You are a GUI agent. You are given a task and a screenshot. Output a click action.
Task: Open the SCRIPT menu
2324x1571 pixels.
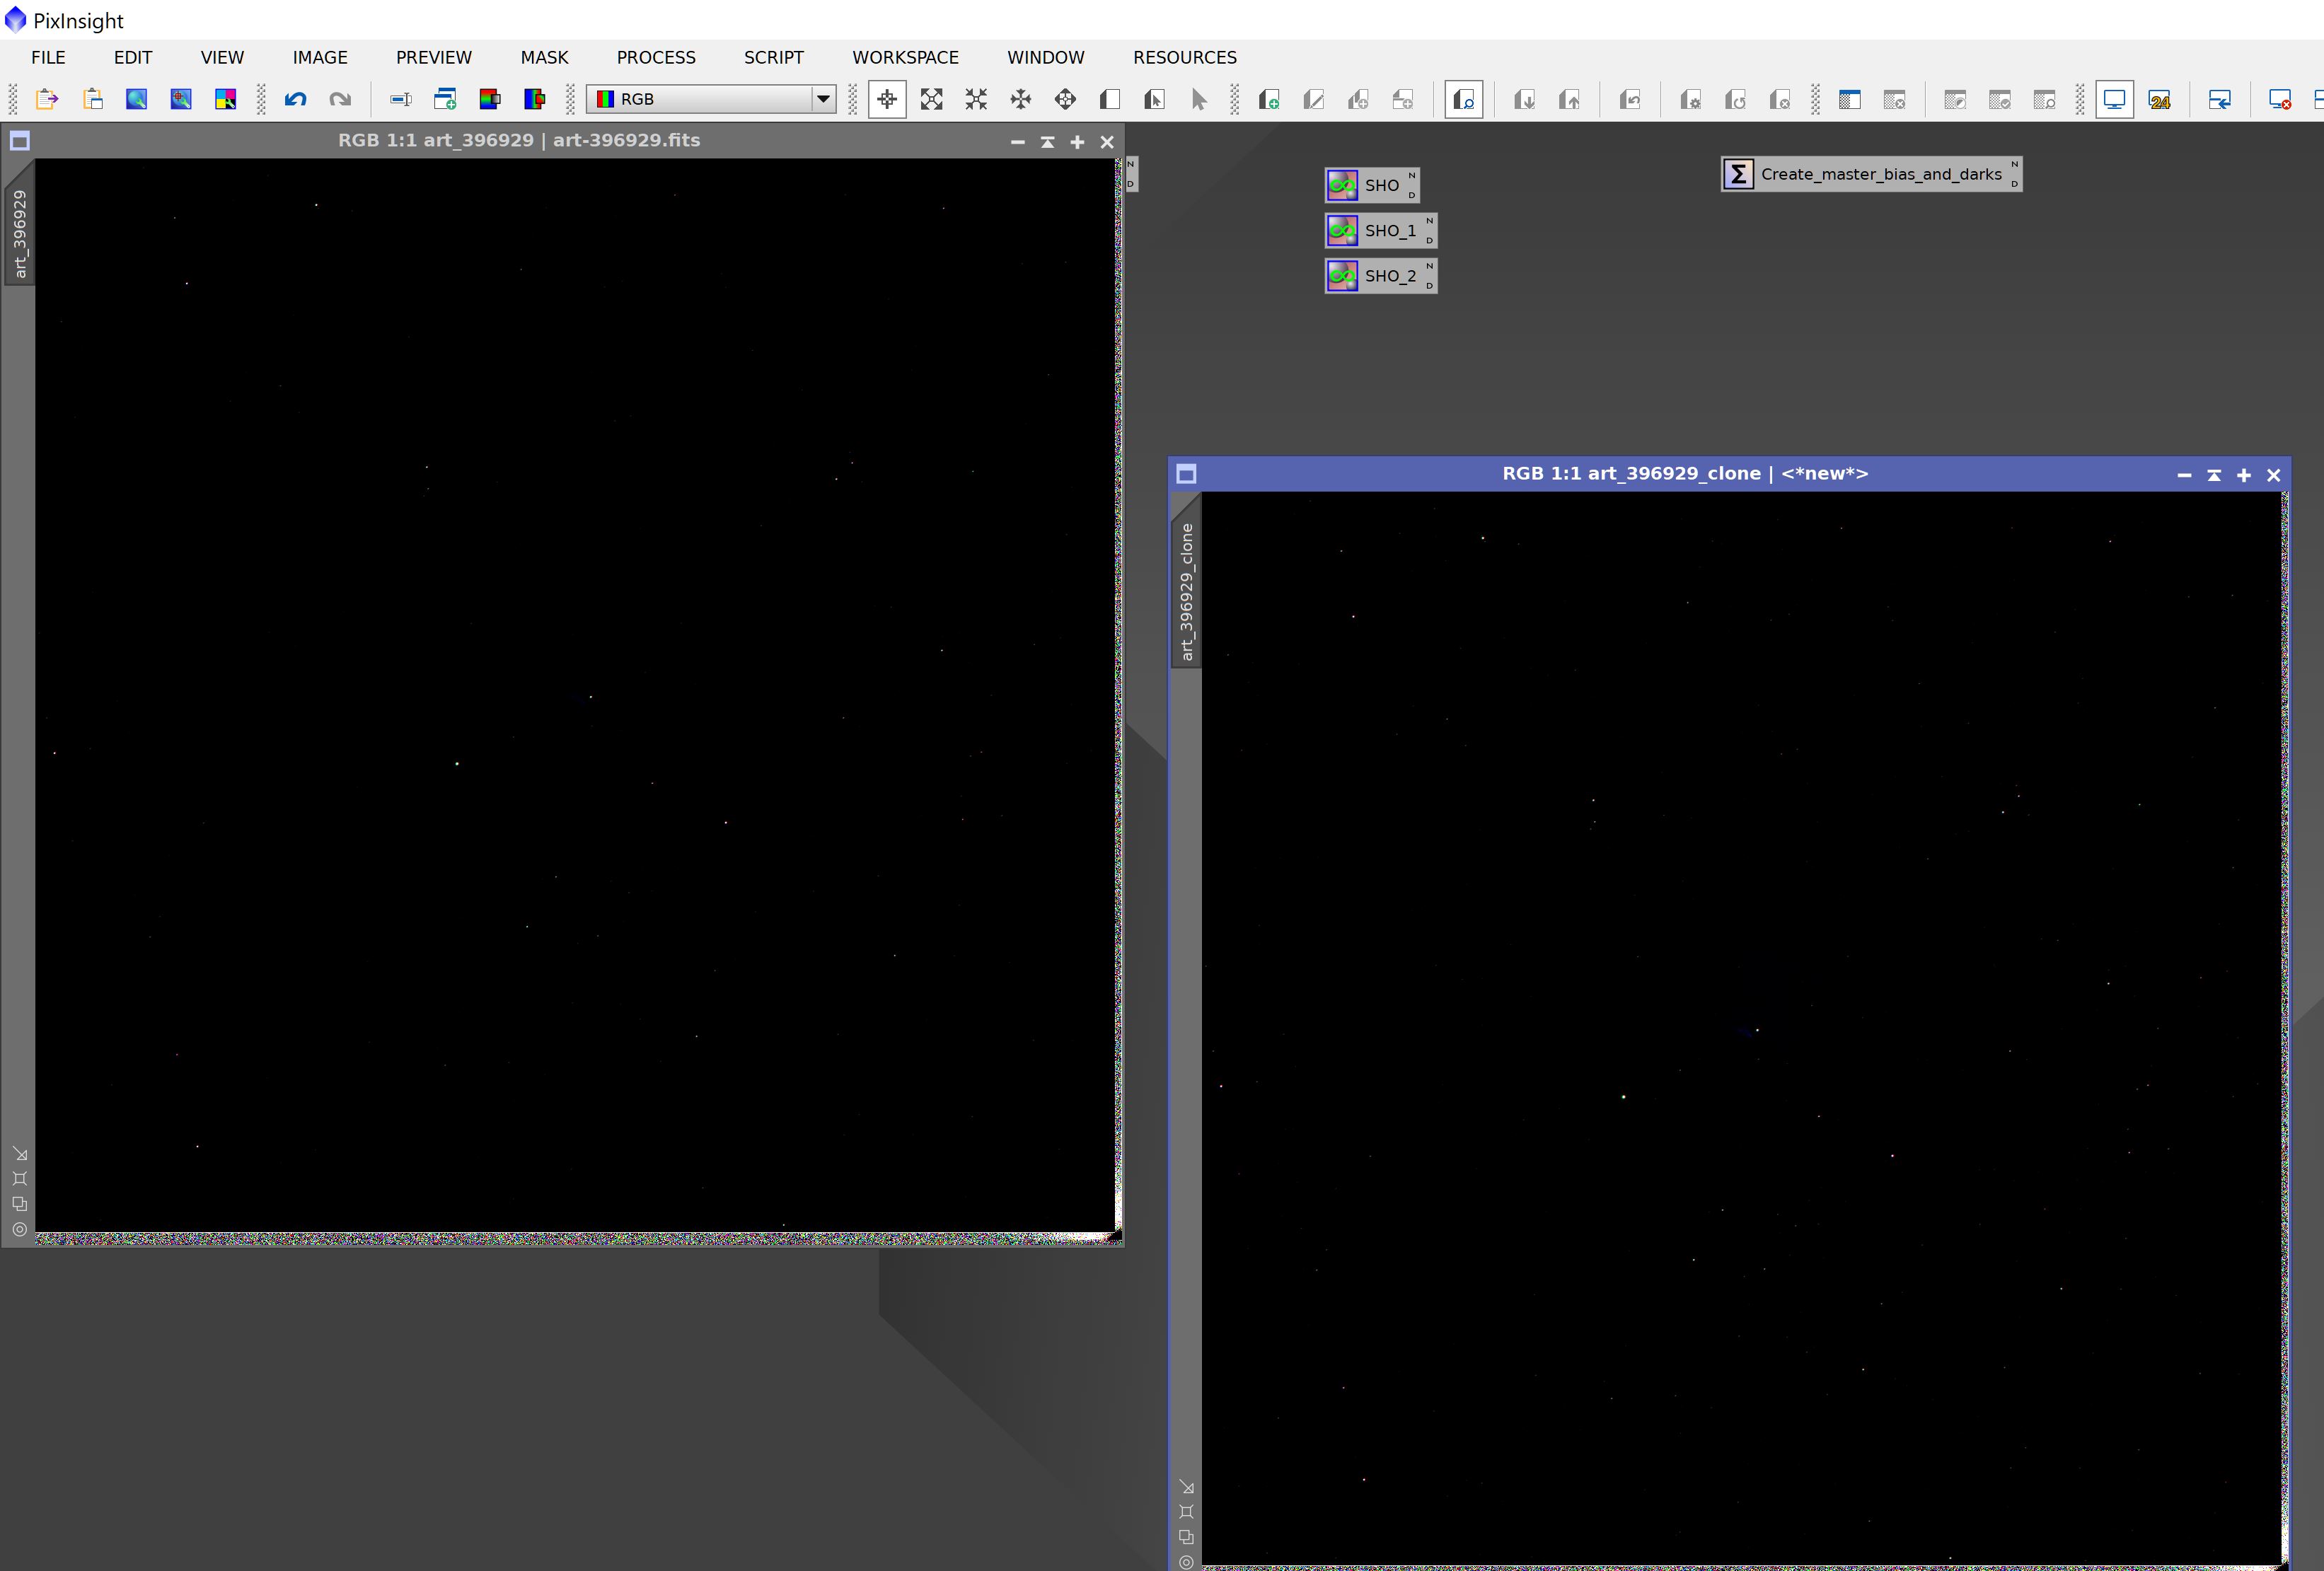point(774,57)
